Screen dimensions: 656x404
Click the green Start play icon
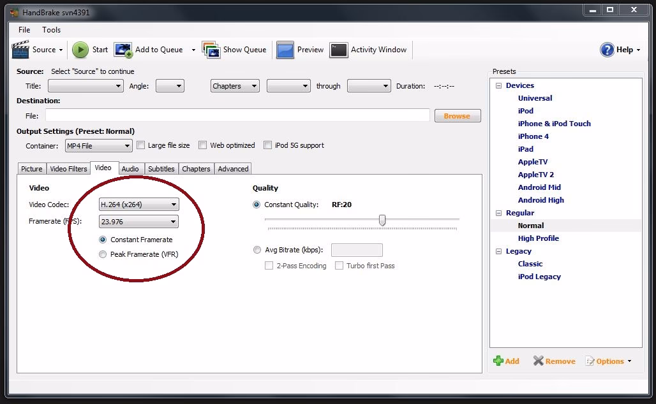(80, 50)
